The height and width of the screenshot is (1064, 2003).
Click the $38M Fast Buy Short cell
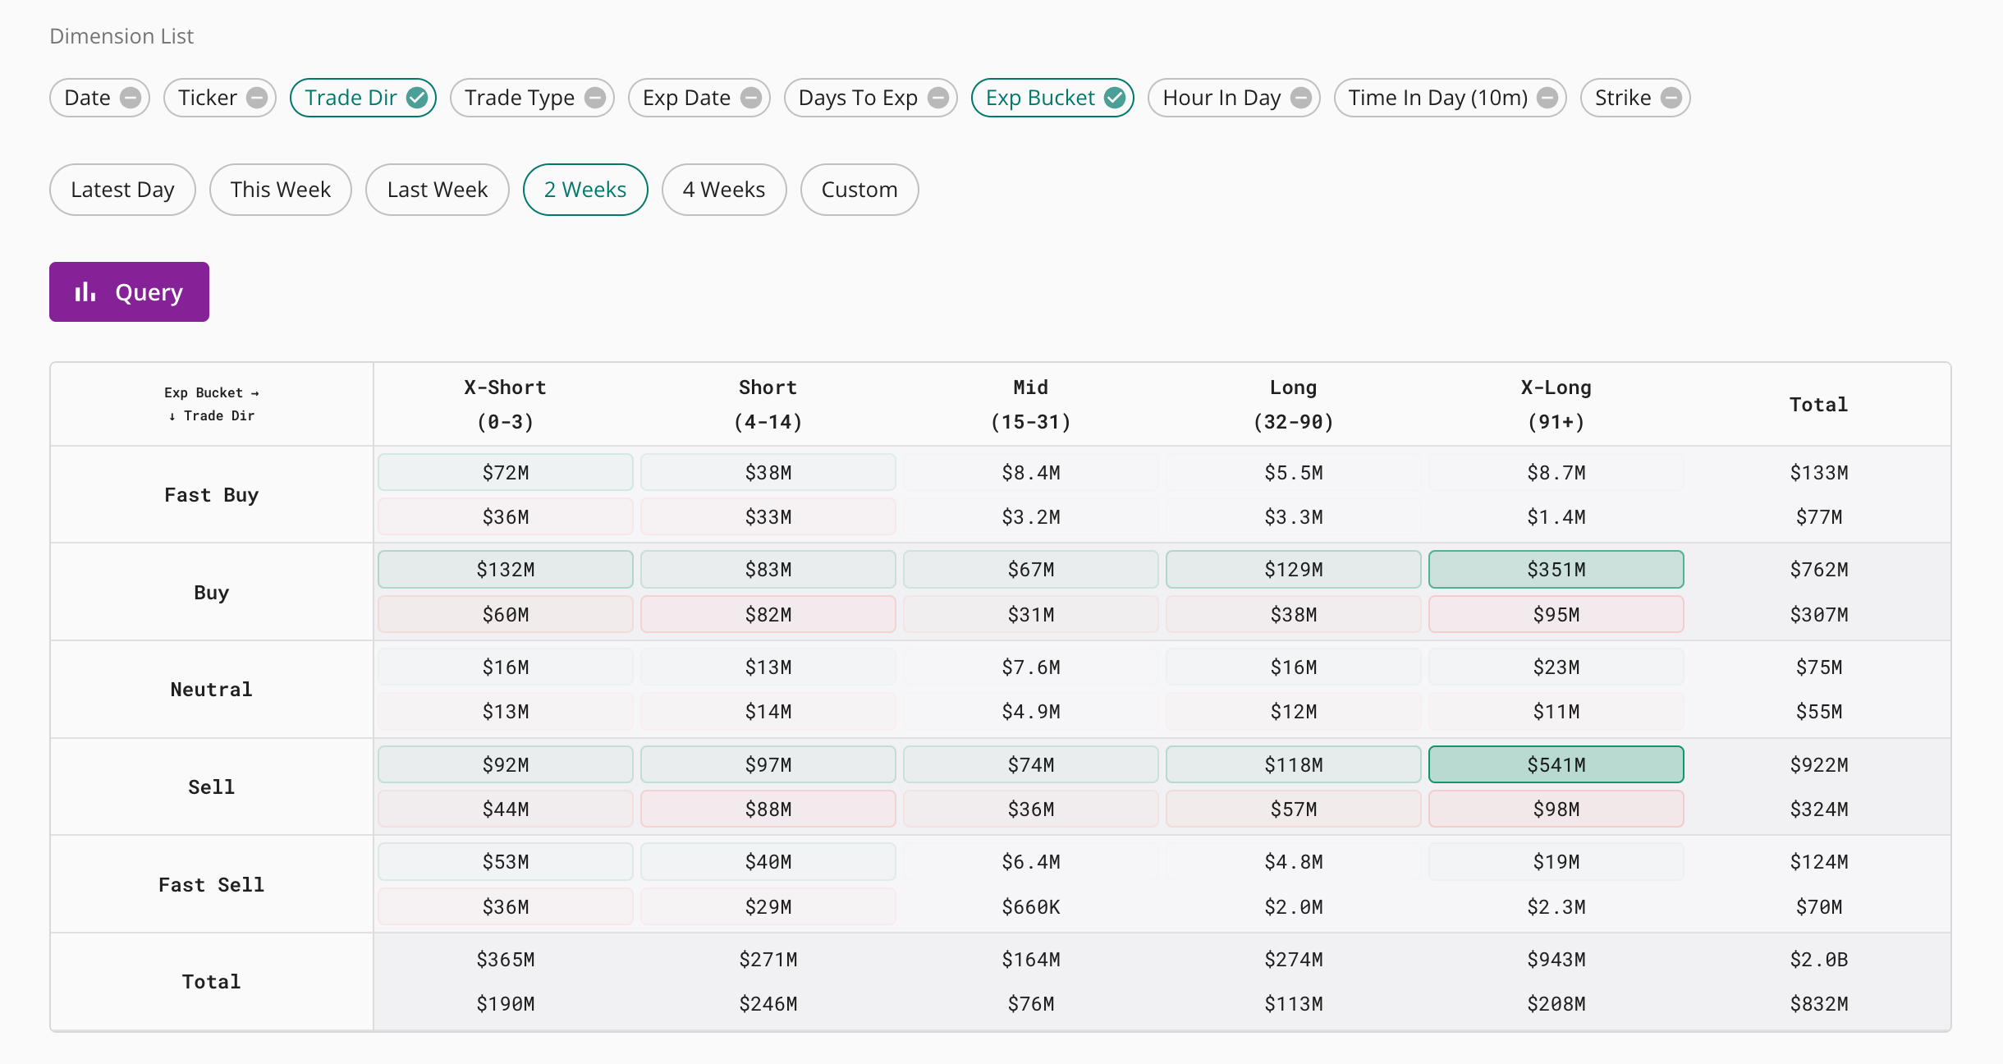[768, 473]
